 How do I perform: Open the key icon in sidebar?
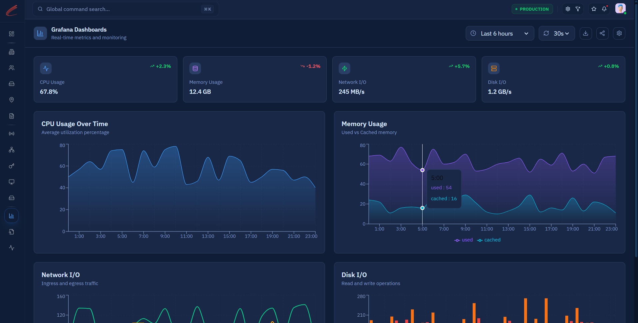pos(12,166)
